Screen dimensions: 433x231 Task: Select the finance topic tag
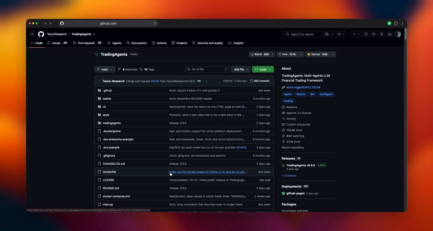click(x=301, y=94)
